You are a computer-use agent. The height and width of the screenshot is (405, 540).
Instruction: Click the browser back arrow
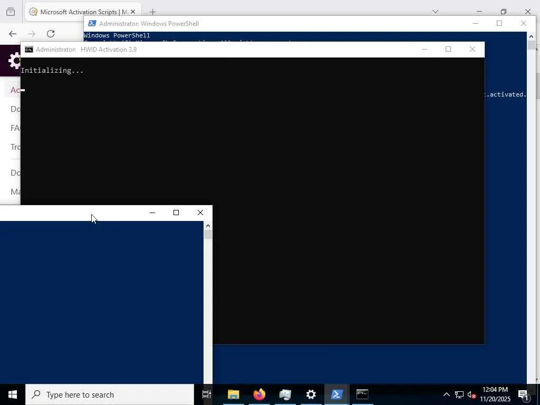click(x=13, y=34)
